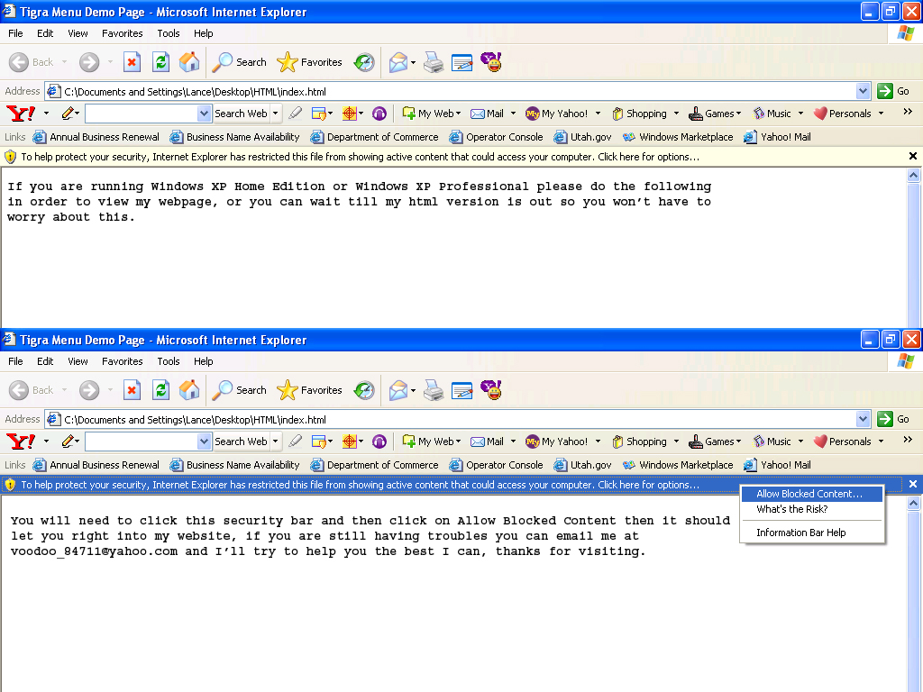Click Print icon in lower window toolbar
The image size is (923, 692).
tap(434, 389)
